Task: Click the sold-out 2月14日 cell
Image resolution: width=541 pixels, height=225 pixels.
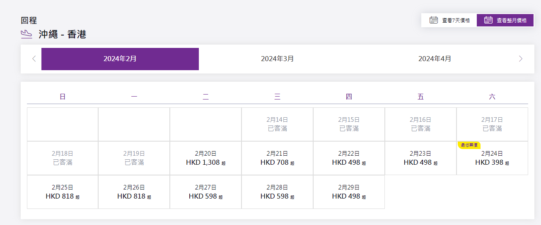Action: tap(277, 124)
